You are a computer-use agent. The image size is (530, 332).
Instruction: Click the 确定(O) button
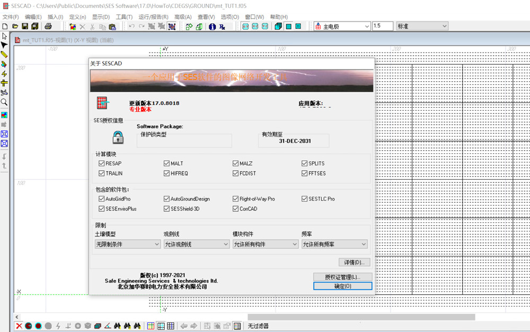(x=343, y=286)
